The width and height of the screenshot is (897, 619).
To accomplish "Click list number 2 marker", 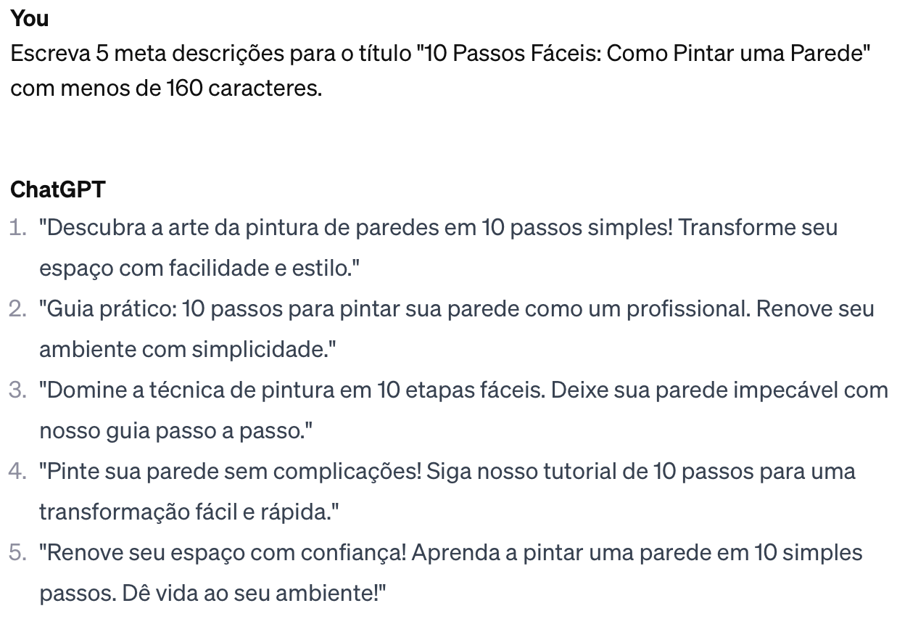I will click(x=19, y=309).
